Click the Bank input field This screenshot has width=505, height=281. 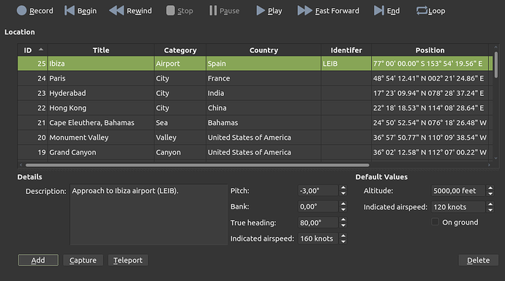318,206
